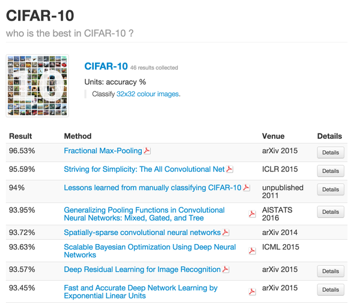Image resolution: width=360 pixels, height=303 pixels.
Task: Click the CIFAR-10 image mosaic thumbnail
Action: tap(37, 86)
